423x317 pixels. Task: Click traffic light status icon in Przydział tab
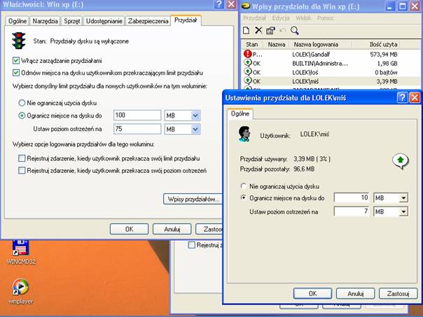[18, 41]
